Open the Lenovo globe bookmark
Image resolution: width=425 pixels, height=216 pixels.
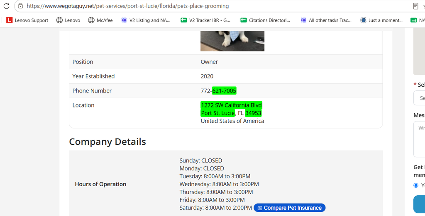(x=68, y=20)
